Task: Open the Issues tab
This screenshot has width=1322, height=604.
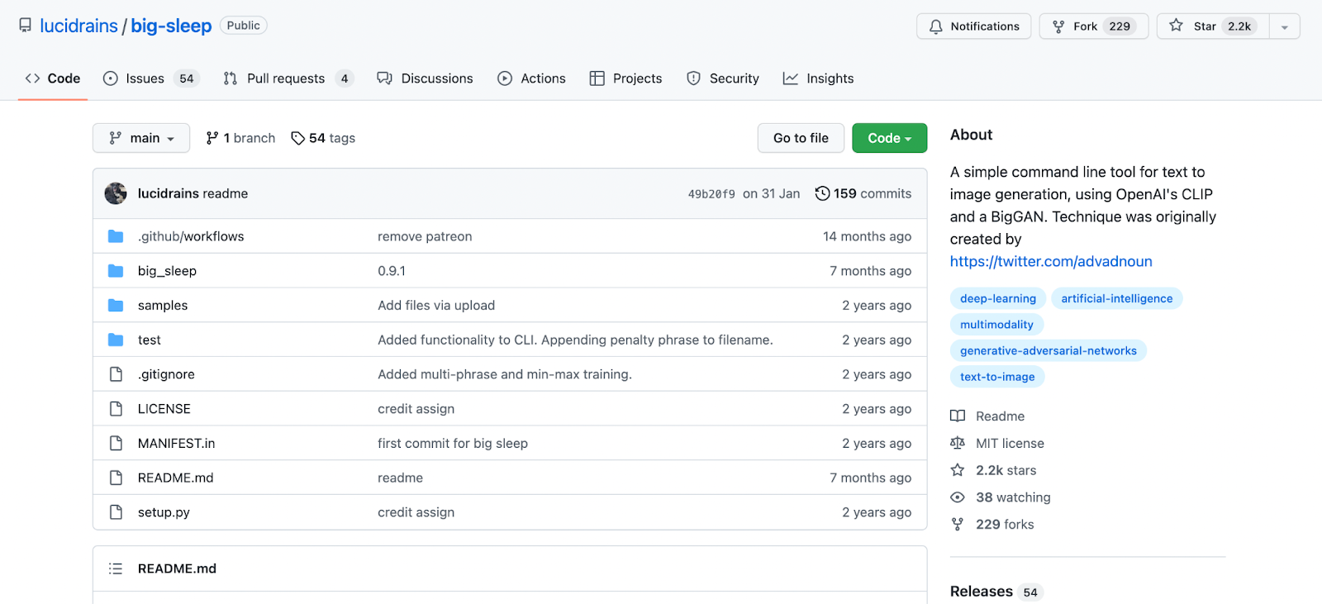Action: pyautogui.click(x=151, y=78)
